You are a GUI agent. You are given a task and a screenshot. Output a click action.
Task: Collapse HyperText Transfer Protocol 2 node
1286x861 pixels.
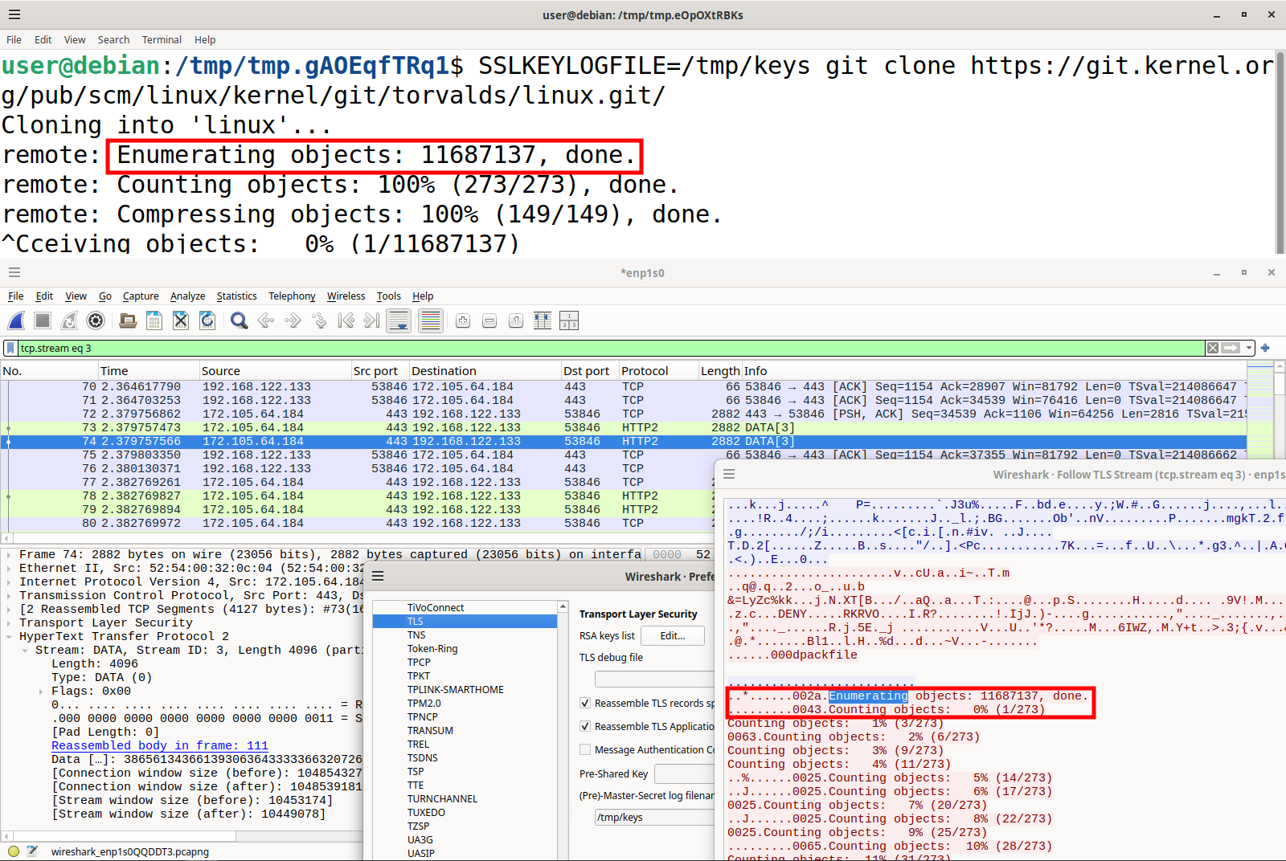point(9,636)
